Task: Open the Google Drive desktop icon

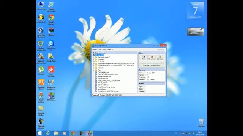Action: [51, 58]
